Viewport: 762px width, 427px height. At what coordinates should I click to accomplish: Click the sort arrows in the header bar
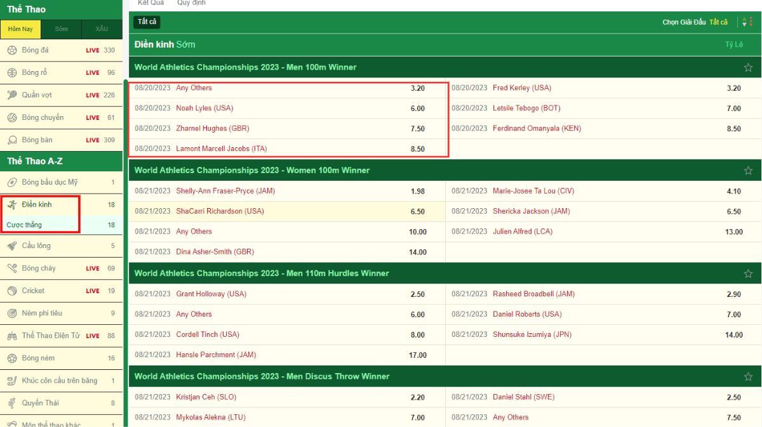[x=745, y=22]
